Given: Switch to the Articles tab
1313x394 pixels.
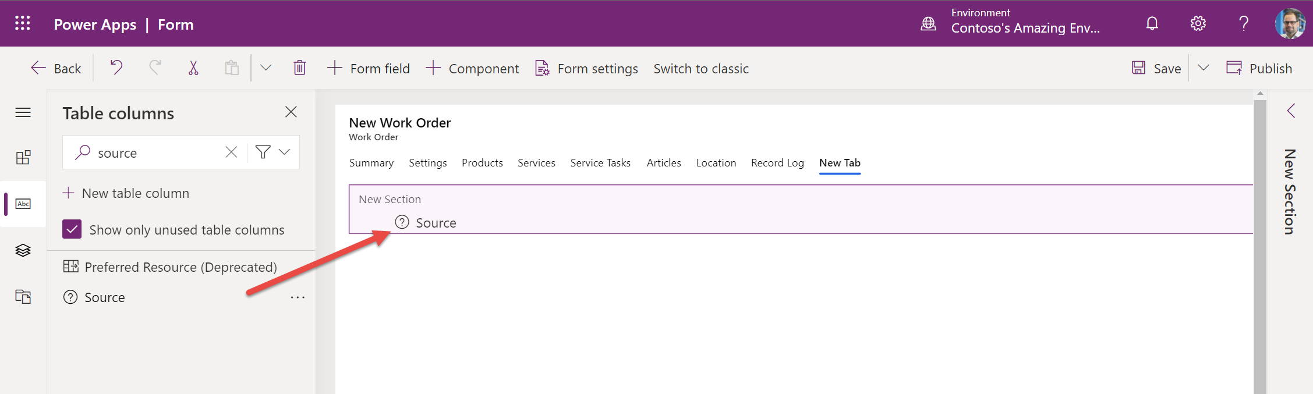Looking at the screenshot, I should pyautogui.click(x=664, y=163).
